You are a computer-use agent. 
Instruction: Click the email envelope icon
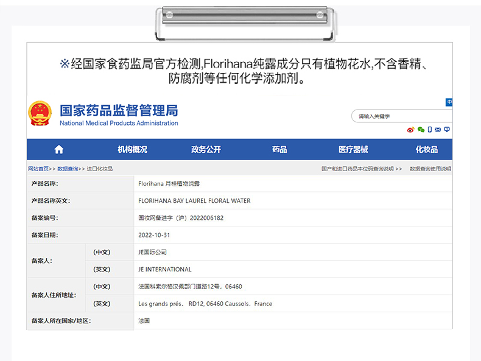pos(438,130)
